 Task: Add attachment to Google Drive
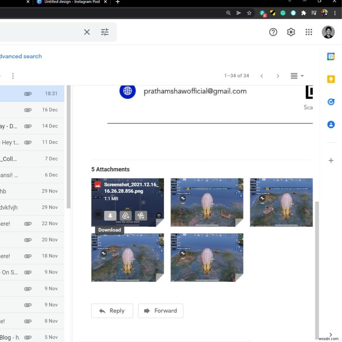click(x=126, y=216)
